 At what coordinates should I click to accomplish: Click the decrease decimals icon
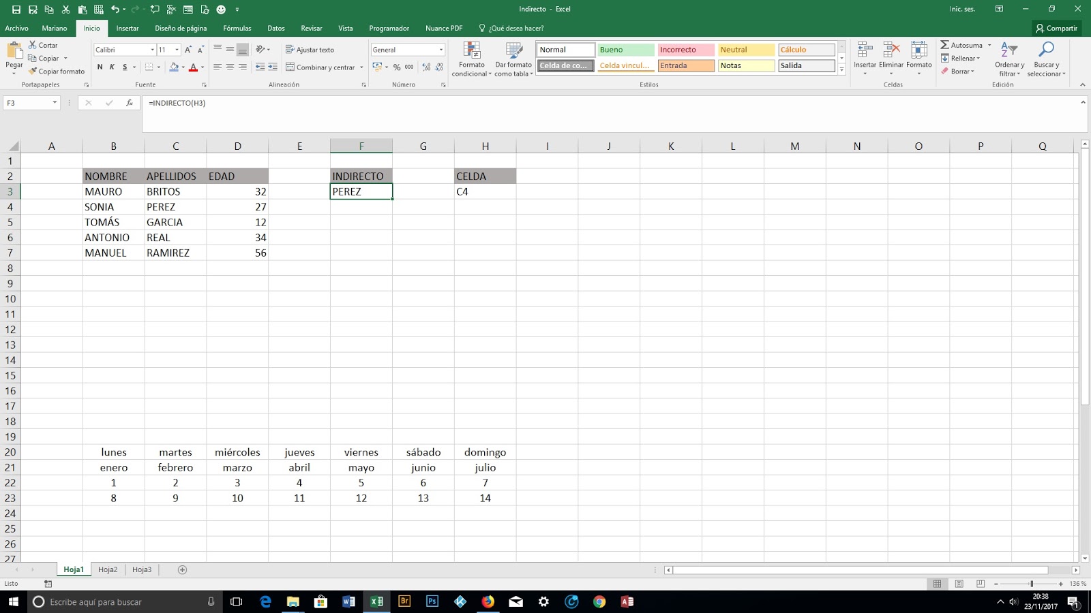click(x=439, y=67)
